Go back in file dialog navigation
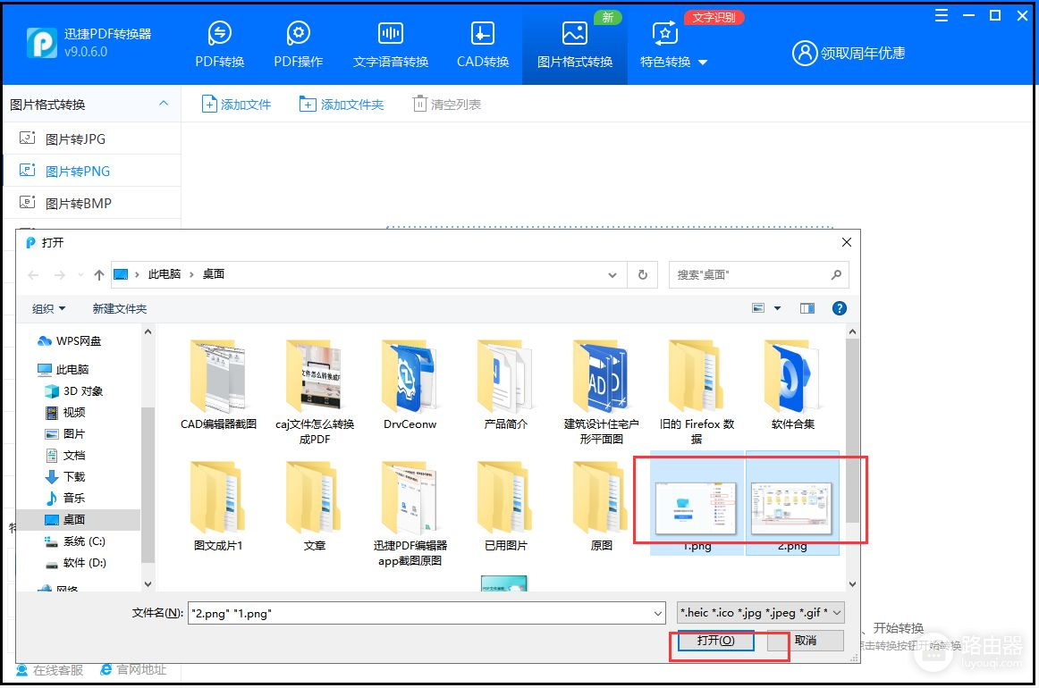 pos(34,275)
